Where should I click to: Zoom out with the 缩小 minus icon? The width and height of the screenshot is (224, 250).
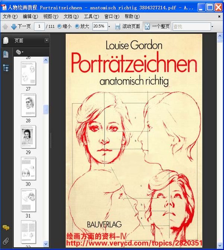(x=59, y=26)
